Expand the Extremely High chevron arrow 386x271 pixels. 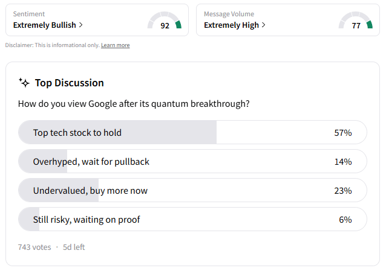(x=263, y=25)
